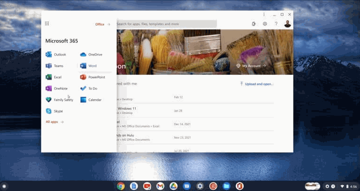Open Teams app
This screenshot has height=191, width=360.
pos(54,66)
